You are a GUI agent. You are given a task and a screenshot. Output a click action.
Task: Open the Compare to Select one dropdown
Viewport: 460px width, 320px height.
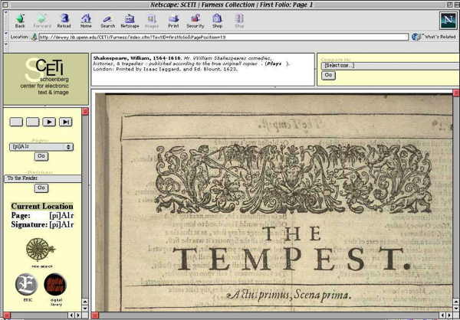tap(390, 65)
